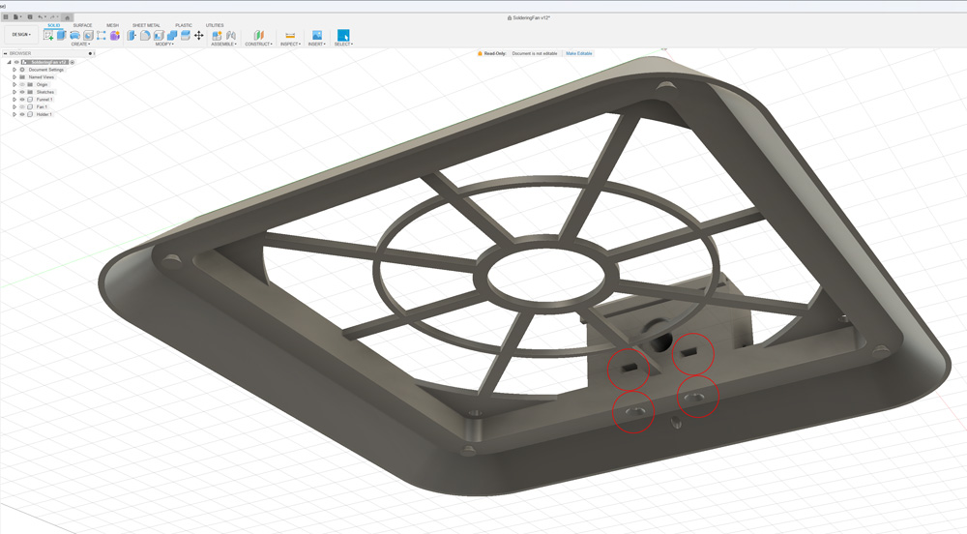This screenshot has width=967, height=534.
Task: Toggle visibility eye of Funnel:1 component
Action: tap(22, 100)
